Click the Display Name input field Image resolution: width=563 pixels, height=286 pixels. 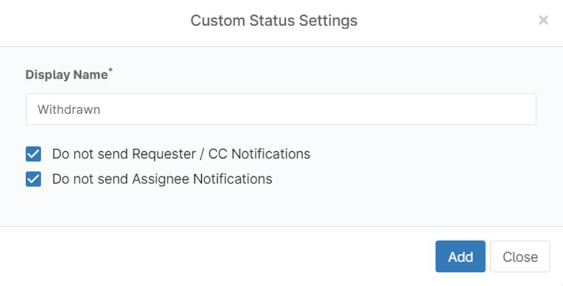pos(281,109)
